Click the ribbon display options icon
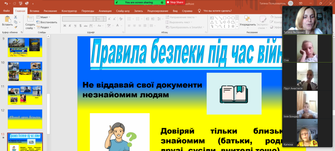The width and height of the screenshot is (335, 151). point(300,4)
